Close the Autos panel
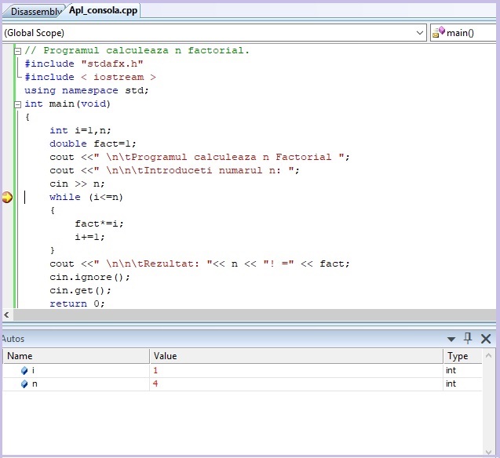This screenshot has width=500, height=458. click(486, 339)
